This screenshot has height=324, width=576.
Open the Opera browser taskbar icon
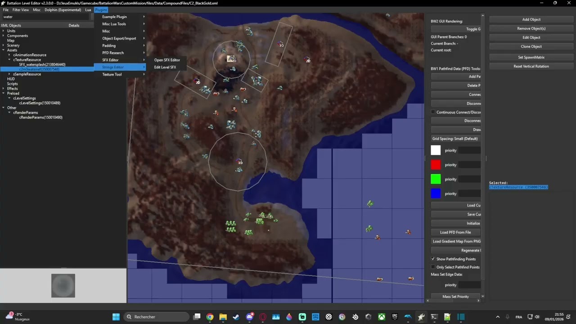coord(263,317)
